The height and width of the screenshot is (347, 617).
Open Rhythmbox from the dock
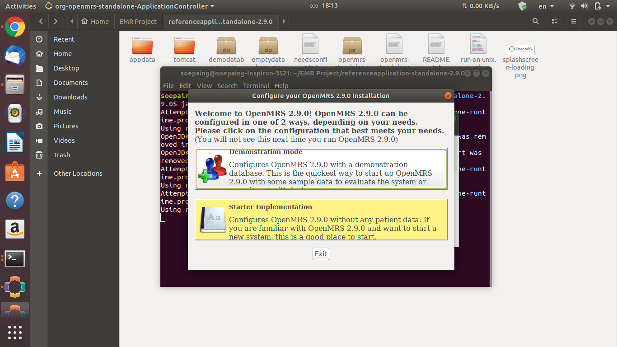pos(15,113)
